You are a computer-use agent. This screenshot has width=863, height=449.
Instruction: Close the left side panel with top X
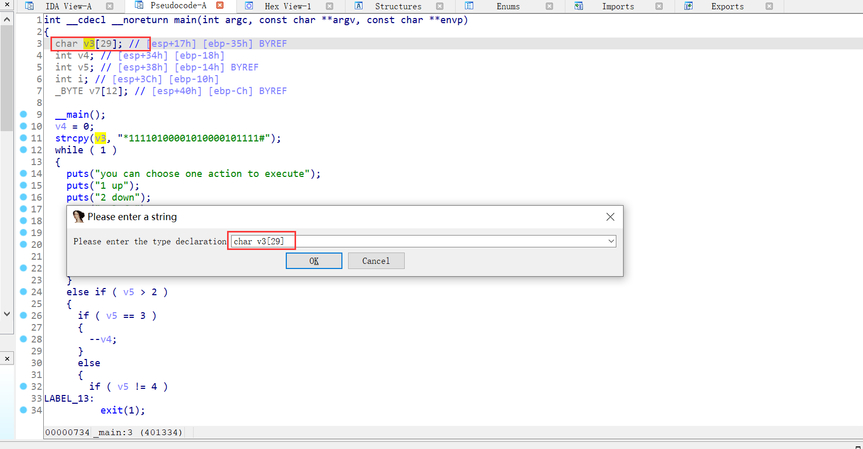[x=7, y=5]
